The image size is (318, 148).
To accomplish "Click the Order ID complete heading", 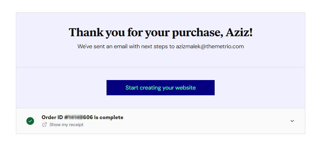I will pos(82,117).
